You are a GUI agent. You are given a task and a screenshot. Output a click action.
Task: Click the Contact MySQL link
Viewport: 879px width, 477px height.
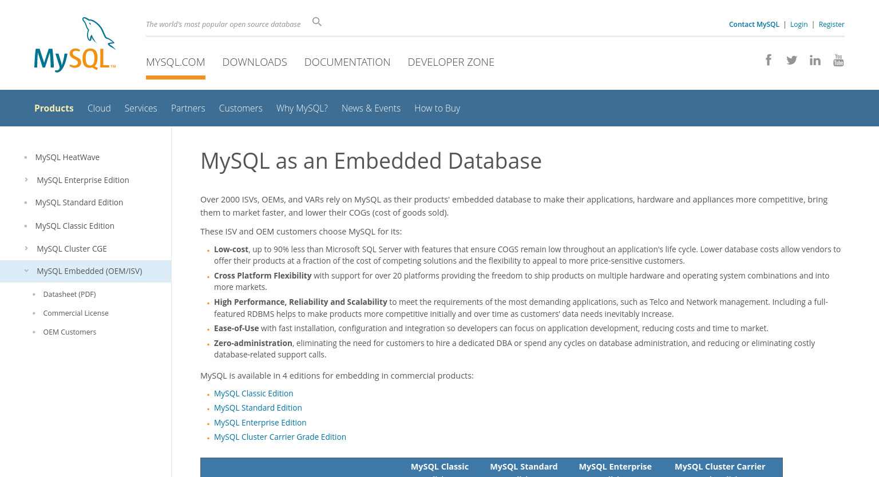(754, 24)
